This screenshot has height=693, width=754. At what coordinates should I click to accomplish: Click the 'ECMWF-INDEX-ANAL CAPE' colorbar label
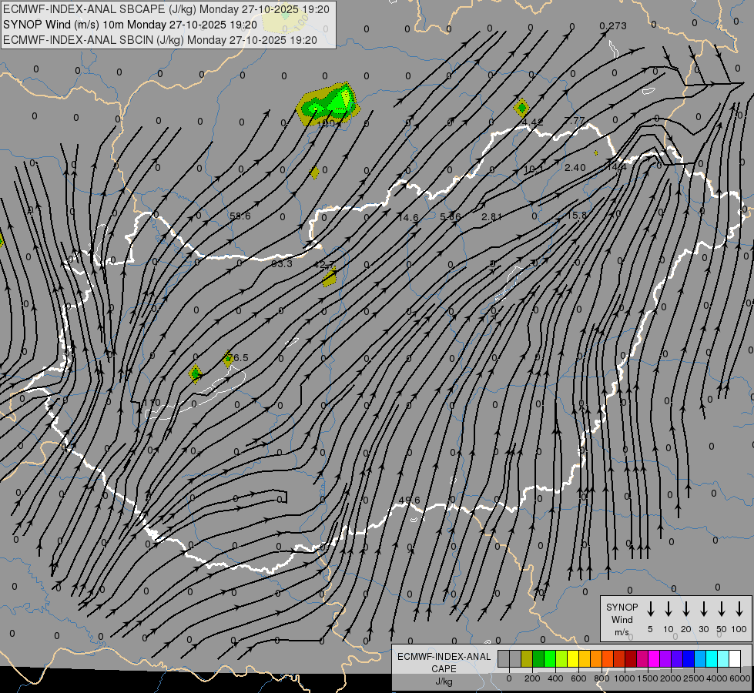click(x=444, y=662)
